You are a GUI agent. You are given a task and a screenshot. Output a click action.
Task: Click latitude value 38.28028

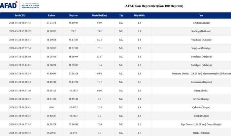click(x=51, y=65)
